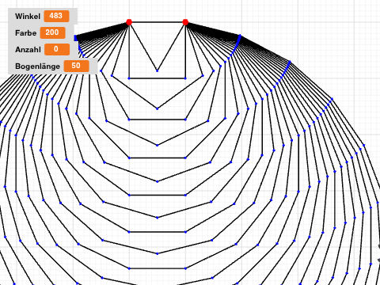Click the blue bottom-right corner point of the square
Image resolution: width=380 pixels, height=285 pixels.
point(185,78)
